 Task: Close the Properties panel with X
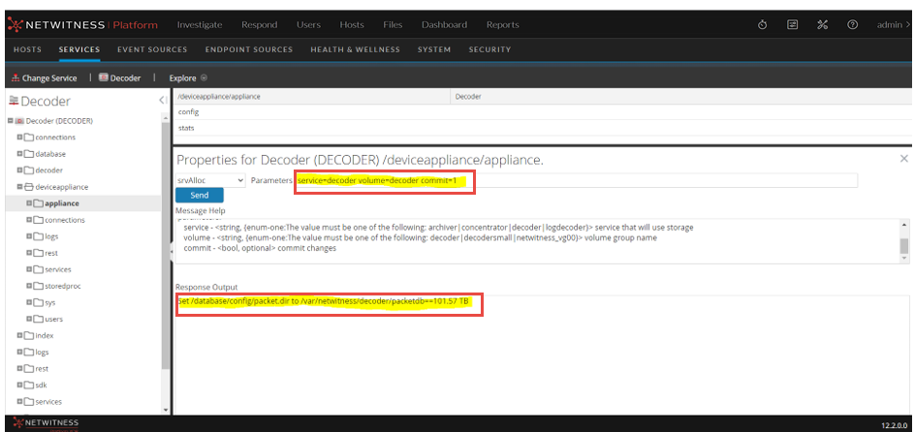click(x=903, y=158)
